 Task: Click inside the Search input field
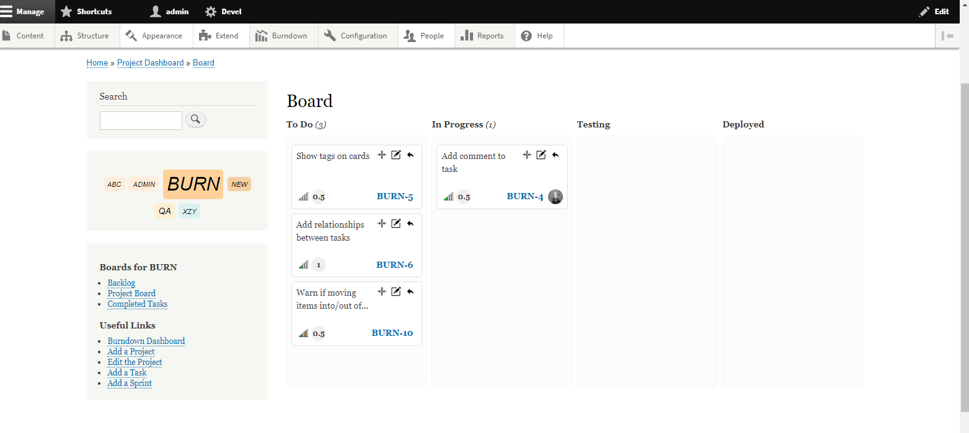pos(140,120)
